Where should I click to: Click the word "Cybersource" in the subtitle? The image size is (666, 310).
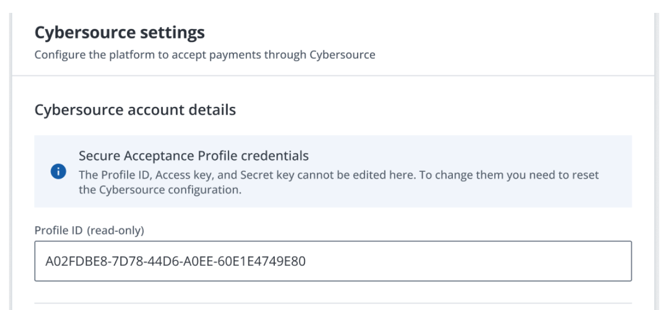[x=342, y=55]
